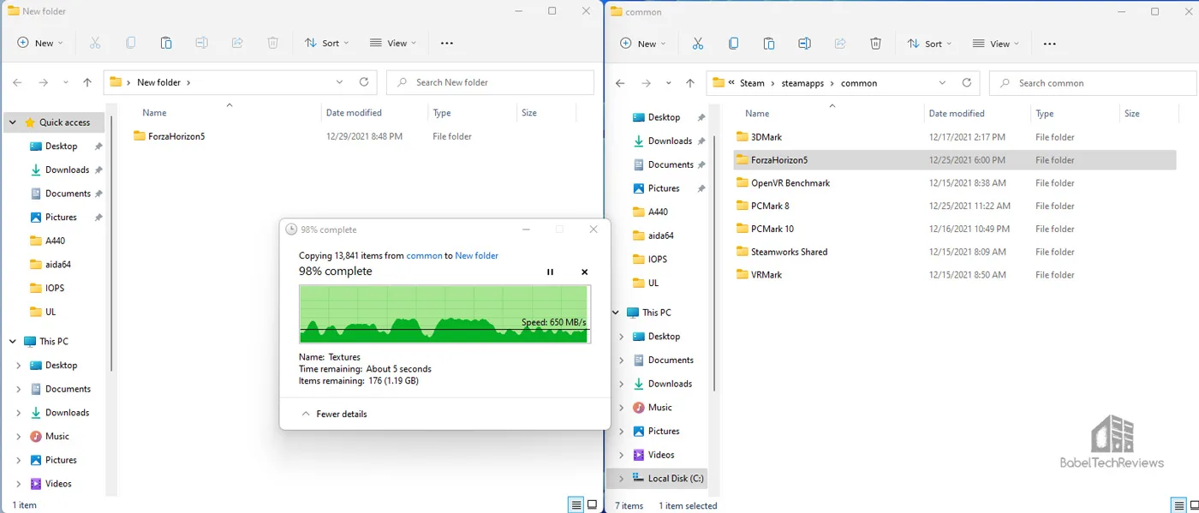Open the 'New folder' destination link
The image size is (1199, 513).
(x=476, y=255)
